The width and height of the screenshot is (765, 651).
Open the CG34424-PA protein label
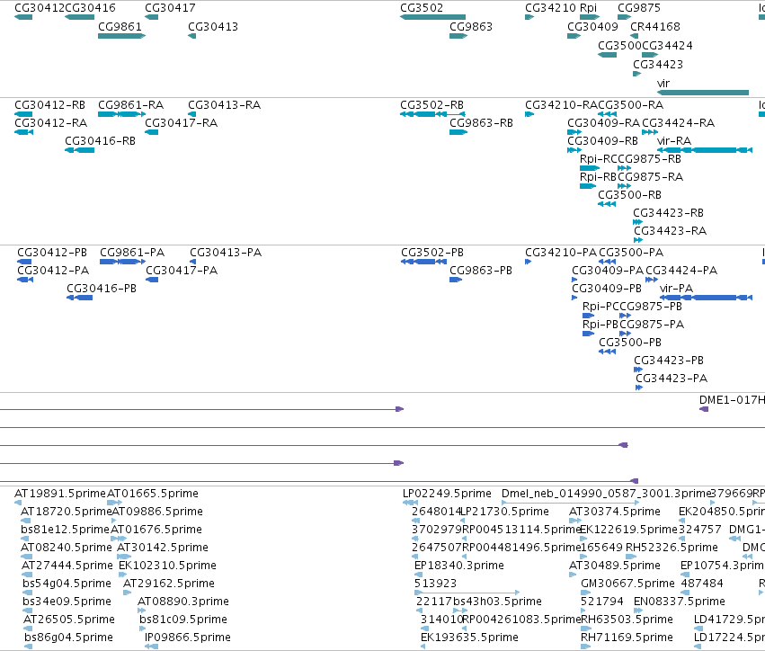coord(681,271)
